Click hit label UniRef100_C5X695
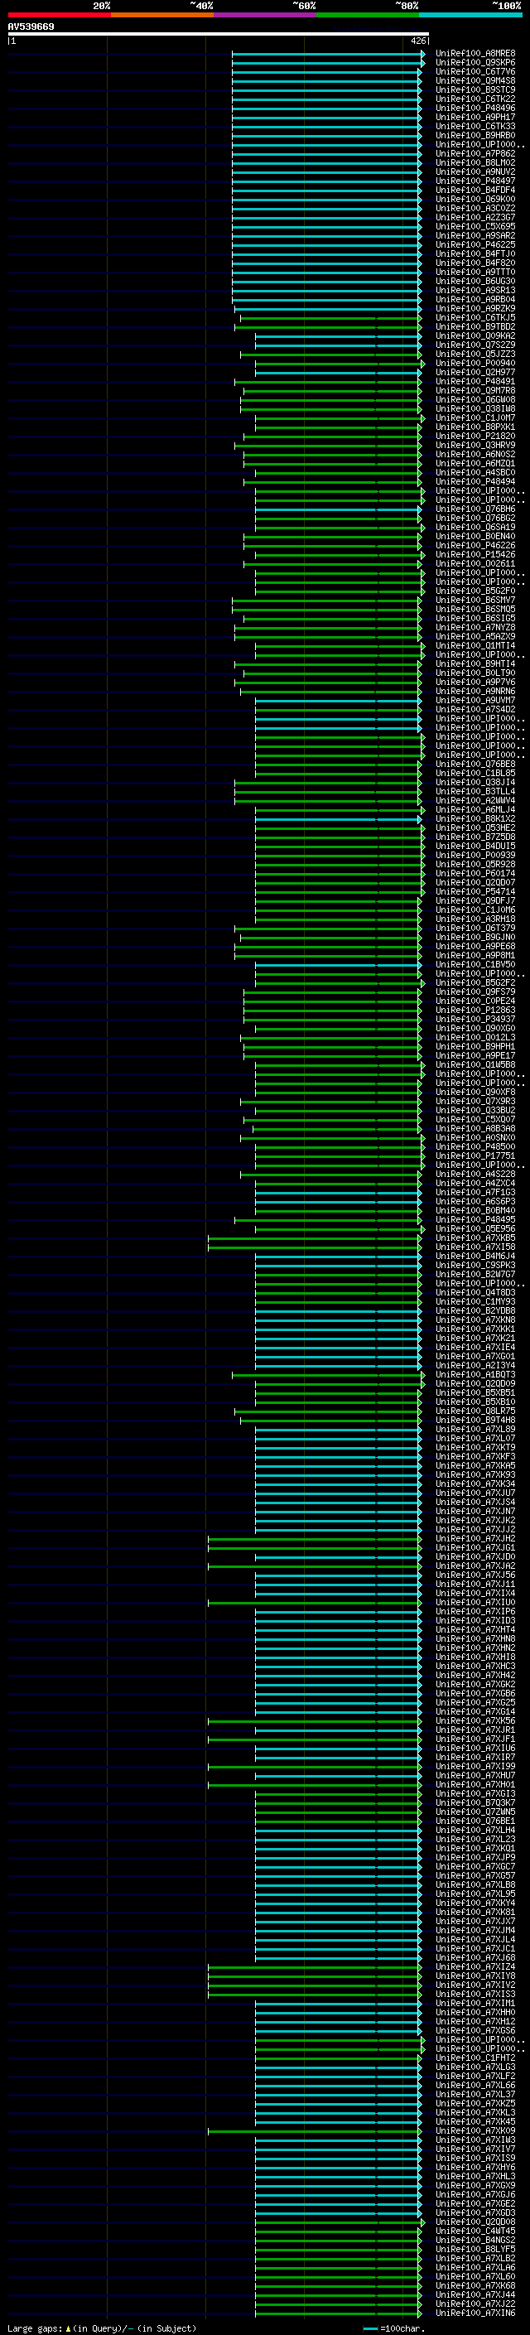 coord(475,227)
